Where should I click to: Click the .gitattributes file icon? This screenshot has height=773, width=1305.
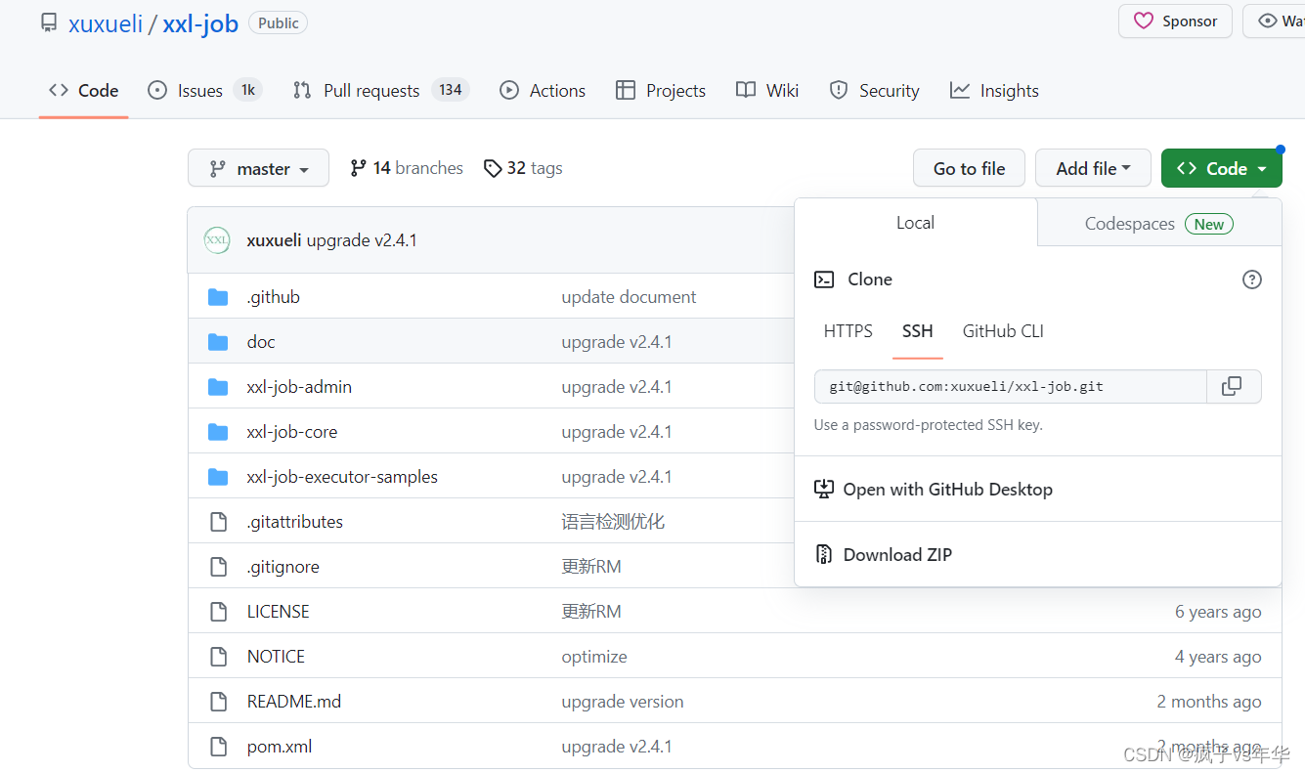click(x=219, y=522)
